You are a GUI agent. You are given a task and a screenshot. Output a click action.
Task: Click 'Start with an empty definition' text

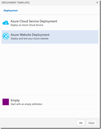27,104
